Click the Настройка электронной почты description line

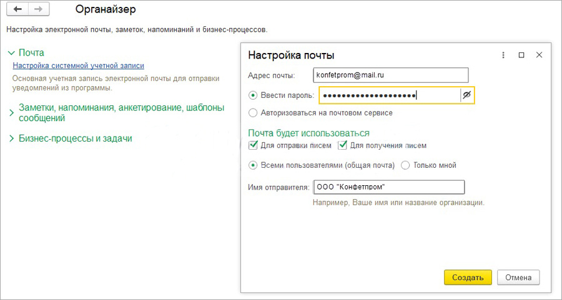tap(137, 30)
